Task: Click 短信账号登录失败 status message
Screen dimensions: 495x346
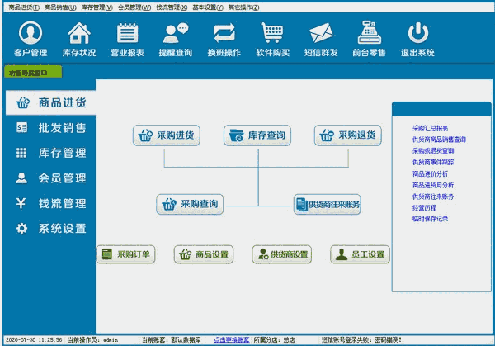Action: click(361, 340)
